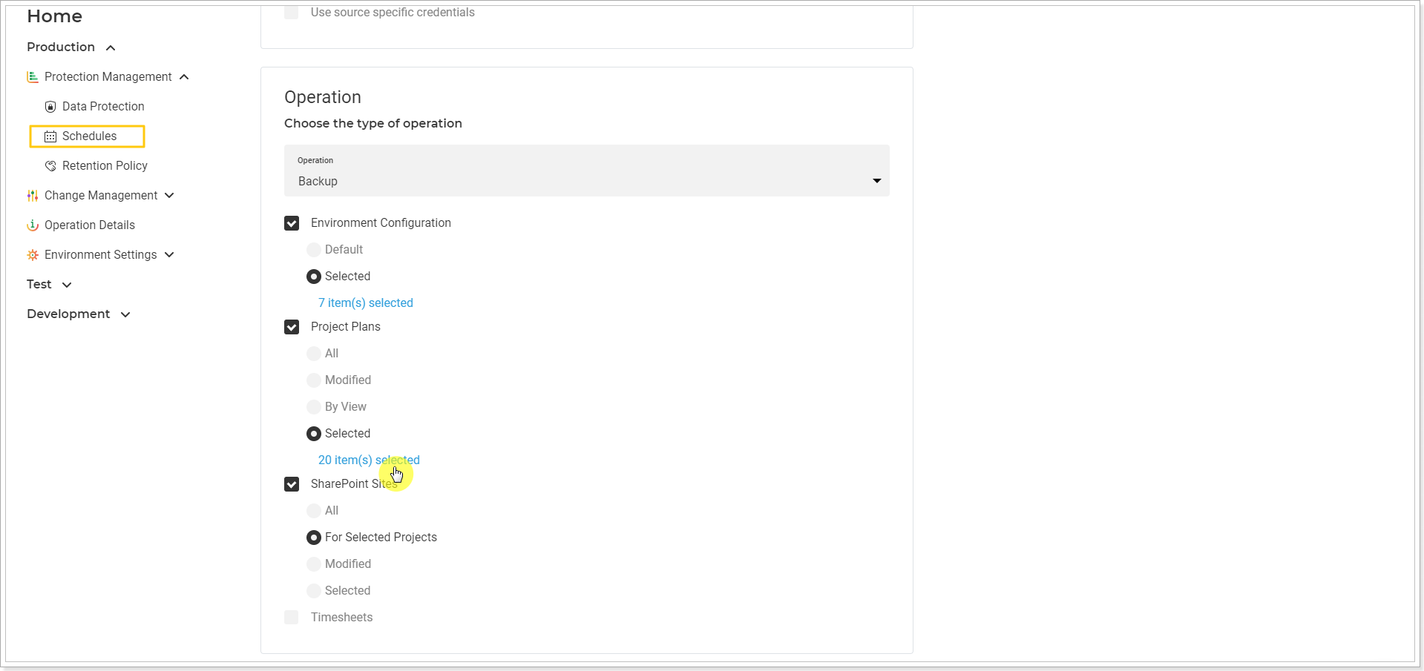Select the Selected radio under SharePoint Sites
This screenshot has height=671, width=1424.
click(314, 591)
